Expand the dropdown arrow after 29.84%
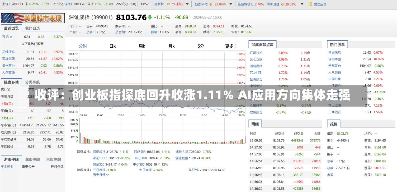The image size is (397, 192). click(x=231, y=4)
